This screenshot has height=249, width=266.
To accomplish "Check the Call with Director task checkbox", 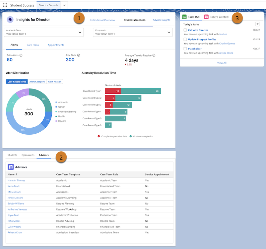I will (185, 30).
